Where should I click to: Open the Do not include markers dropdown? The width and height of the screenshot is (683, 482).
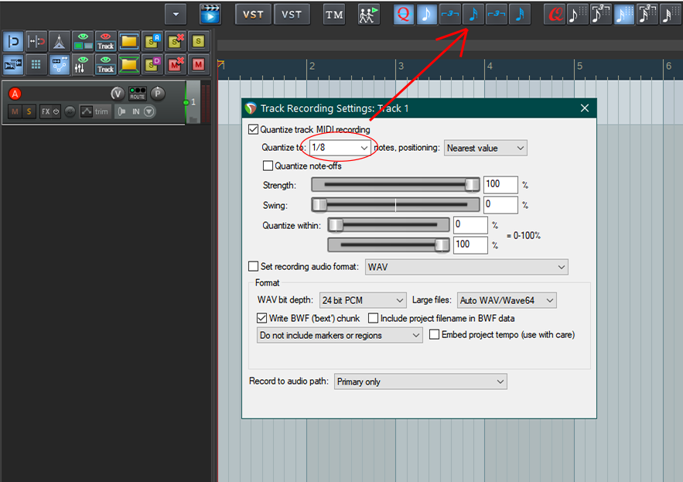click(x=340, y=335)
